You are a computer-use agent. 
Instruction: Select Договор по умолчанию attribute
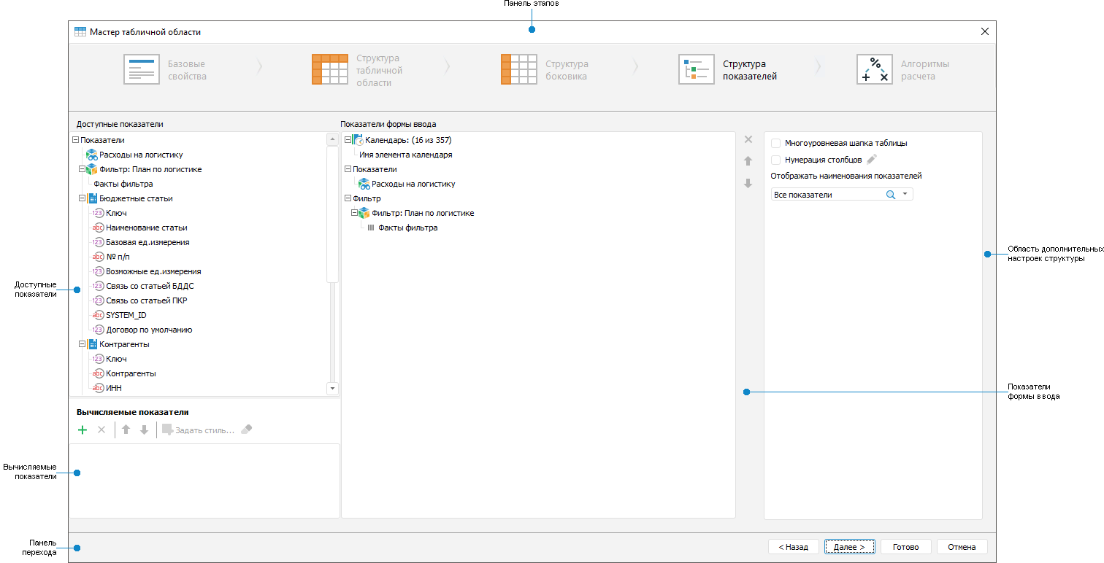point(149,330)
